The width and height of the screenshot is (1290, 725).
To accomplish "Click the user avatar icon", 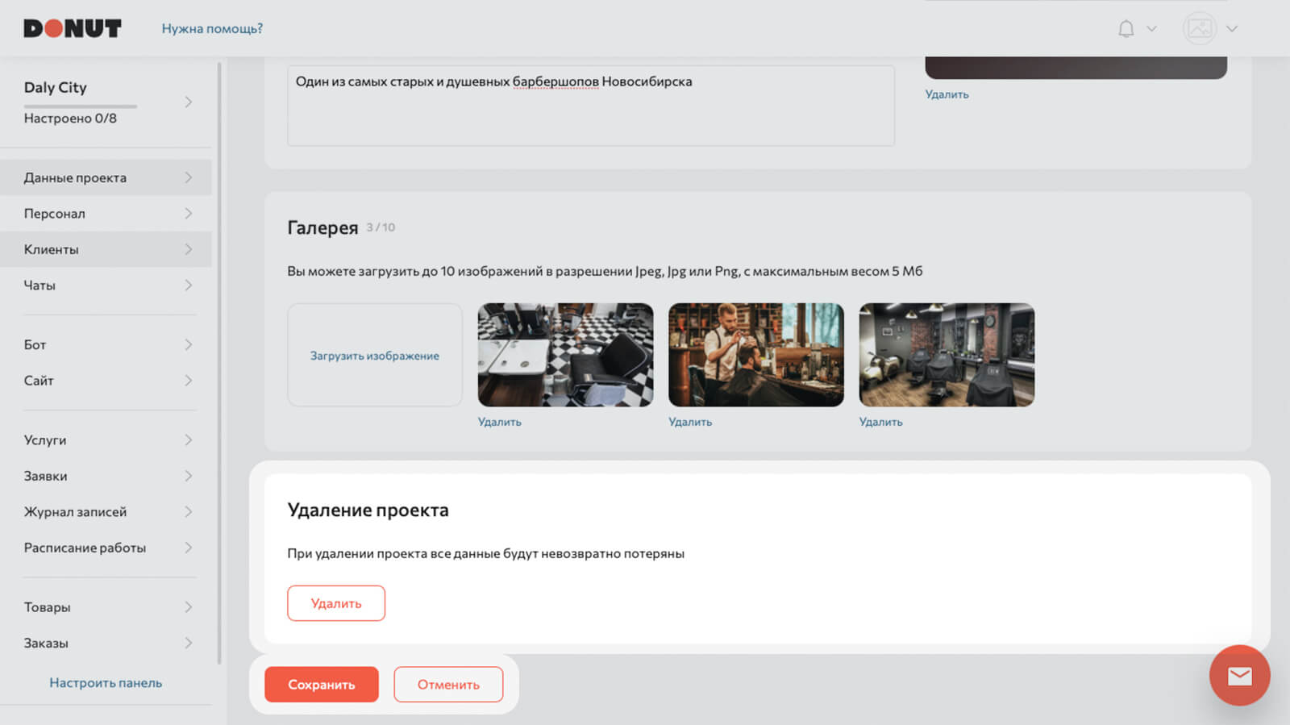I will (x=1199, y=28).
